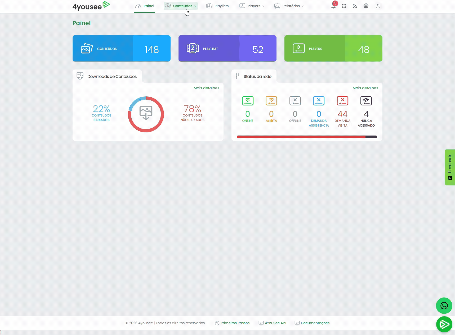
Task: Click the 78% conteúdos não baixados value
Action: click(193, 109)
